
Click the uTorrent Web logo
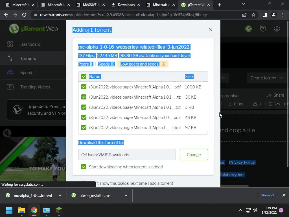[x=33, y=29]
